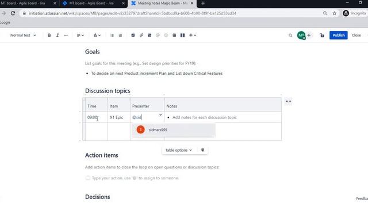Bookmark page with star icon
This screenshot has height=207, width=368.
[x=334, y=13]
